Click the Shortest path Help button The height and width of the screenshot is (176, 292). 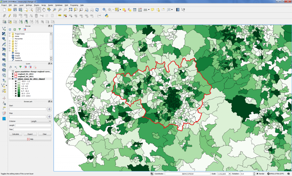pos(30,139)
